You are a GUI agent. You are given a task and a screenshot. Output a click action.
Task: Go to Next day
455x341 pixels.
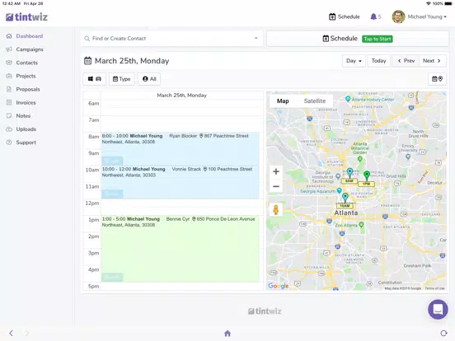tap(432, 61)
